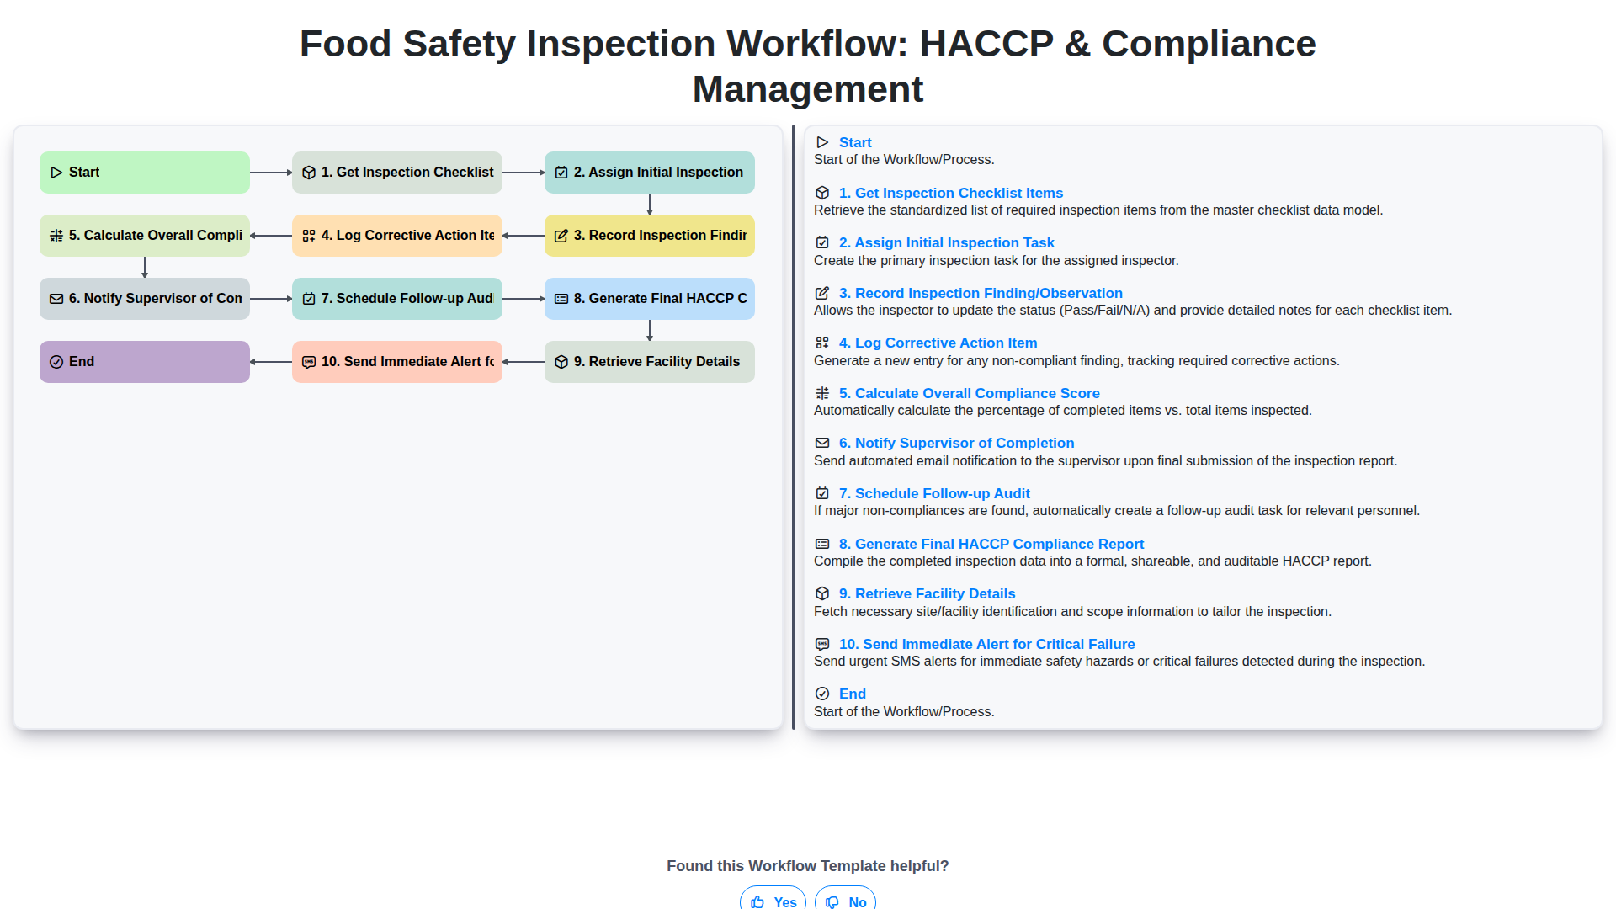Screen dimensions: 1616x909
Task: Click the play icon beside Start in the list
Action: (x=822, y=142)
